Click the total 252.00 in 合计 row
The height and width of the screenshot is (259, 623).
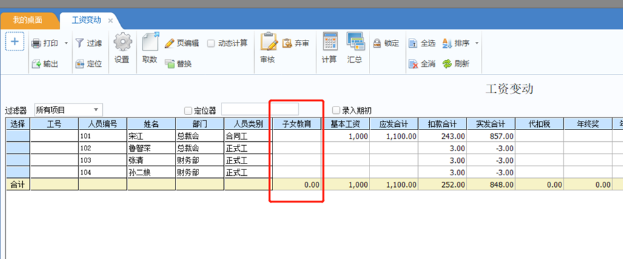pyautogui.click(x=443, y=184)
